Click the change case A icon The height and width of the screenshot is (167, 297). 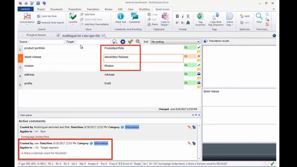click(x=188, y=23)
